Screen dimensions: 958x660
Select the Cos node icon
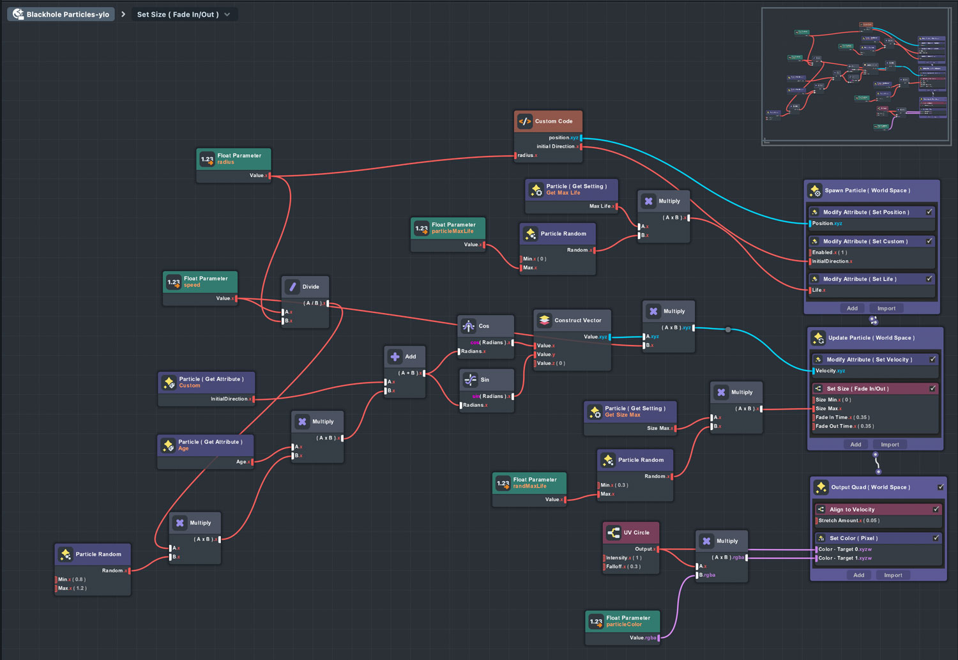[x=469, y=326]
